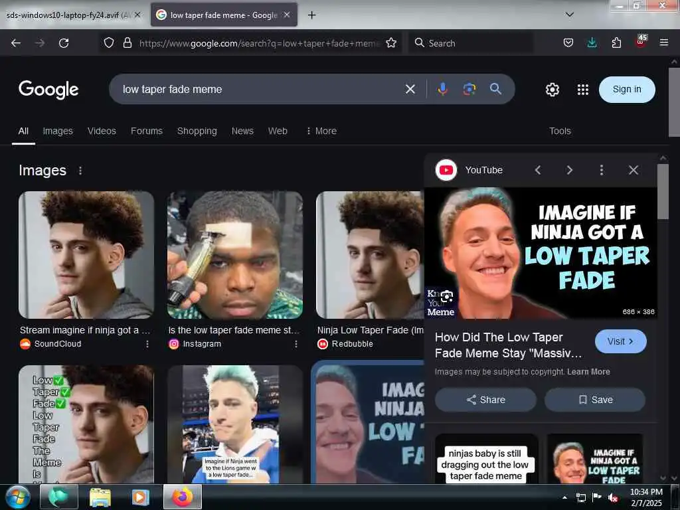Open the Learn More copyright link
Screen dimensions: 680x510
(588, 372)
